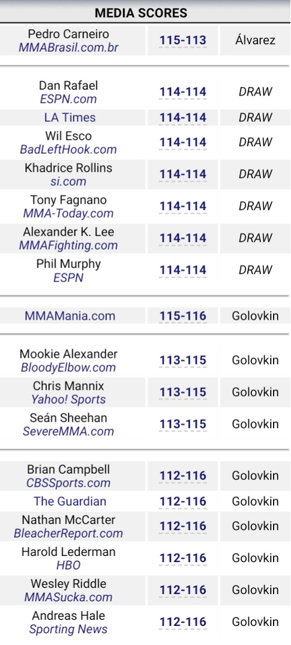Open the BloodyElbow.com link
This screenshot has height=645, width=291.
(68, 367)
